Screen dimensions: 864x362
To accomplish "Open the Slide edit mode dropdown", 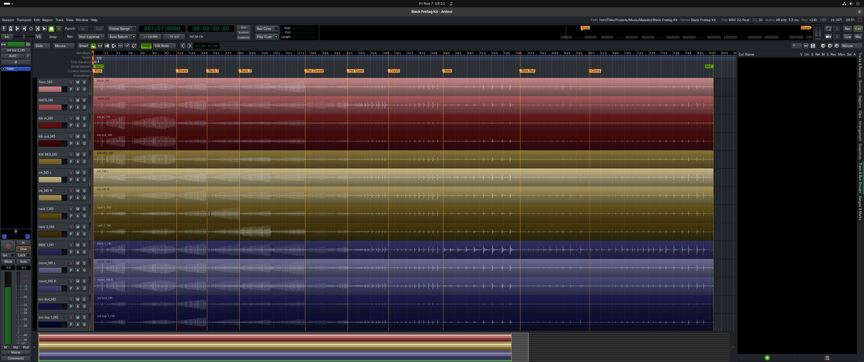I will [x=42, y=46].
